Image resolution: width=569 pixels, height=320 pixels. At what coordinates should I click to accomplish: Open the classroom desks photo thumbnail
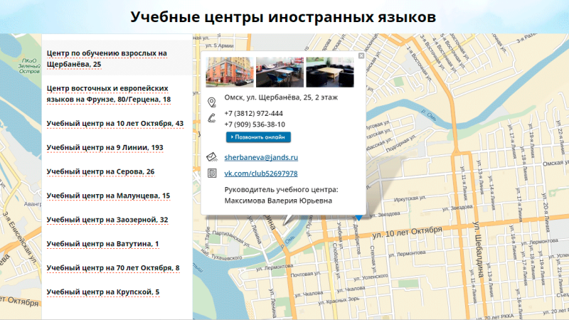[280, 72]
